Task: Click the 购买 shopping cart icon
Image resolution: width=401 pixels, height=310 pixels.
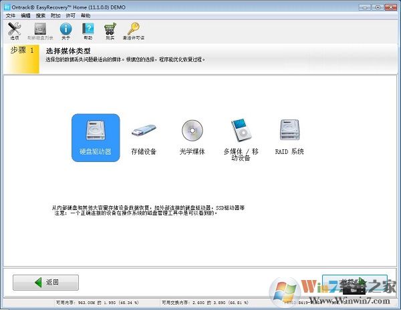Action: [x=110, y=29]
